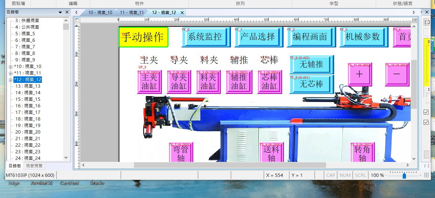
Task: Click the tab scroll-right arrow at the tab bar end
Action: pos(414,13)
